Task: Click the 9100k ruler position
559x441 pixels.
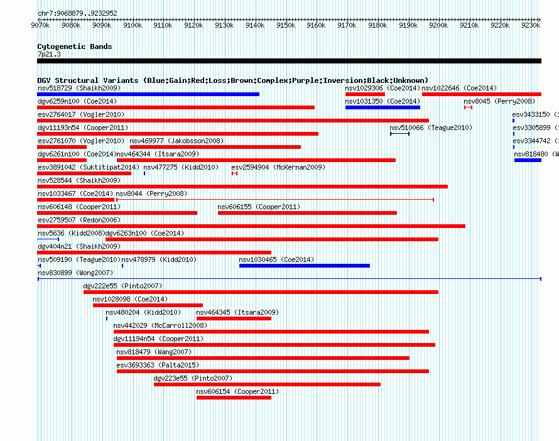Action: pos(133,25)
